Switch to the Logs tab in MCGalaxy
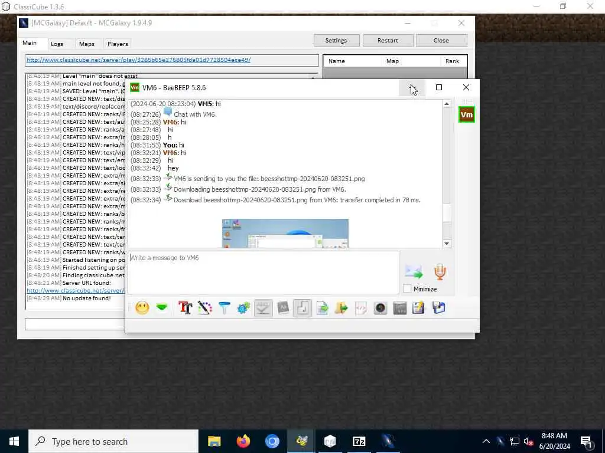This screenshot has width=605, height=453. (57, 44)
